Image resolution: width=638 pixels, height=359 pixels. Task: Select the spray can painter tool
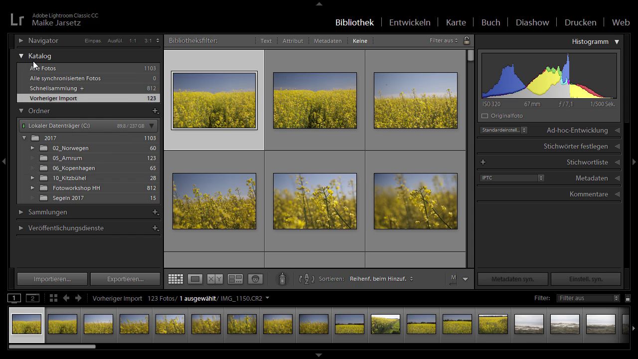282,279
